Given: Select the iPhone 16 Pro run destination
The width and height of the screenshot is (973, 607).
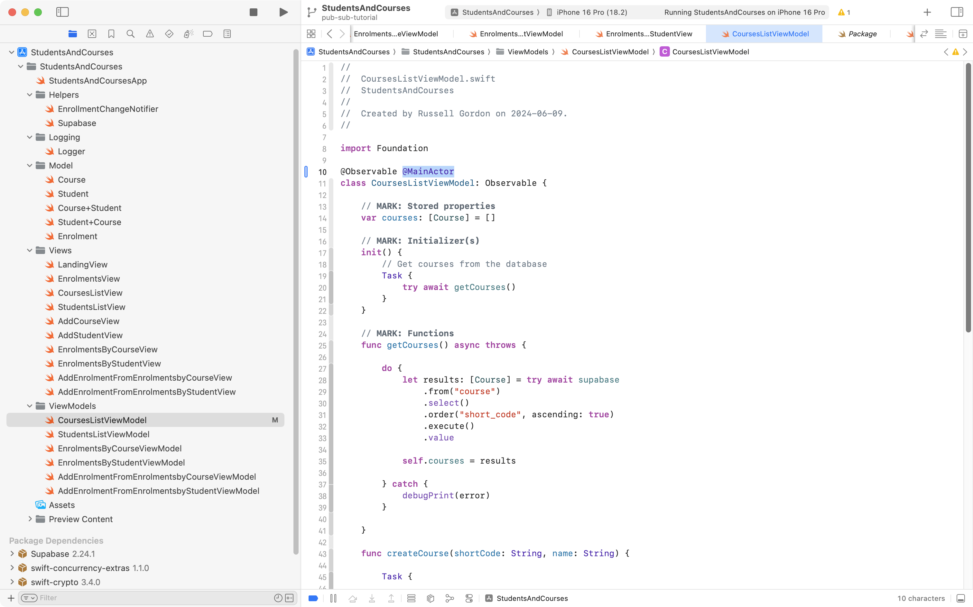Looking at the screenshot, I should click(x=591, y=12).
